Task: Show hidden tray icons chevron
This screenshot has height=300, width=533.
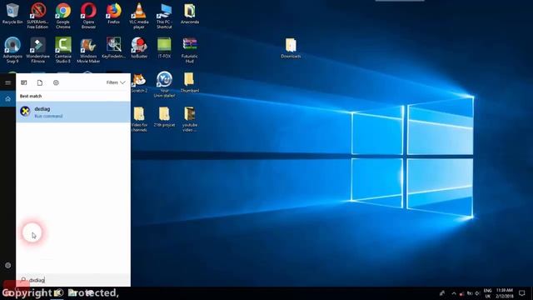Action: pos(454,293)
